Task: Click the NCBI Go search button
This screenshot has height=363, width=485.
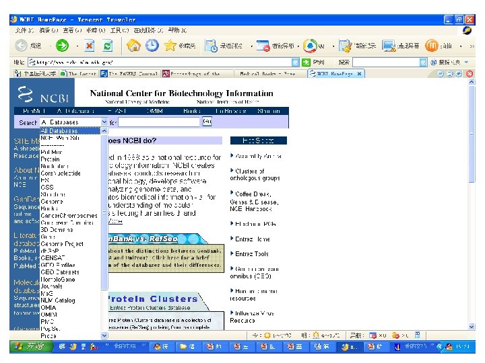Action: tap(207, 122)
